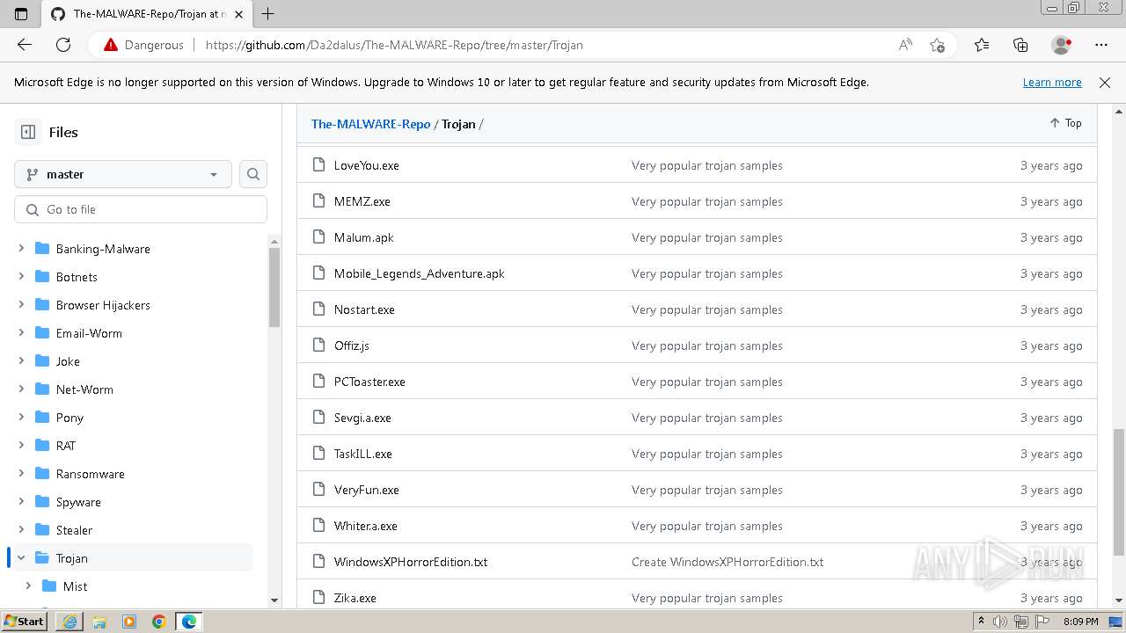Expand the Botnets folder chevron
Image resolution: width=1126 pixels, height=633 pixels.
[21, 277]
